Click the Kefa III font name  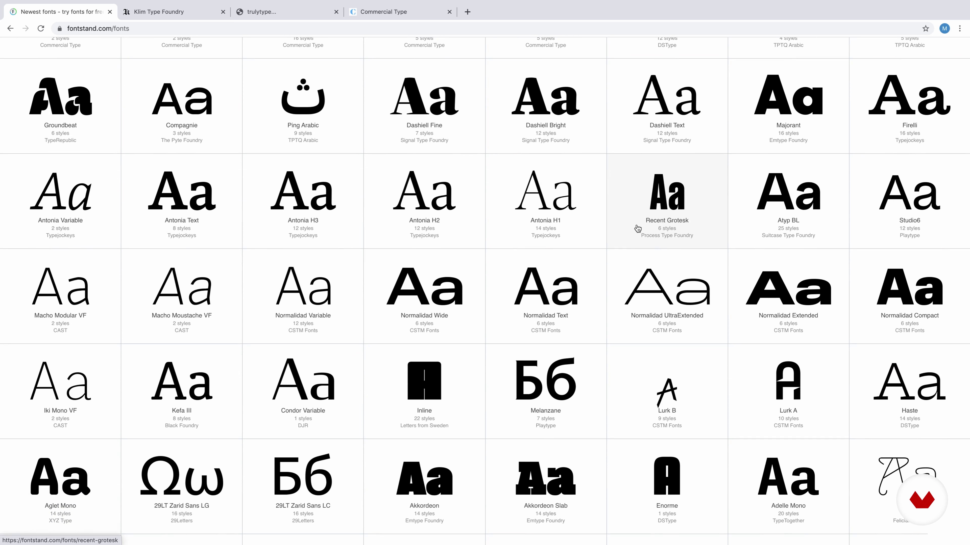(182, 411)
